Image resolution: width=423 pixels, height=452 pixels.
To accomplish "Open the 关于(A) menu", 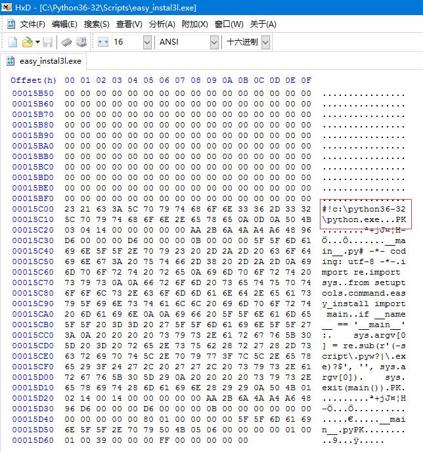I will pos(263,24).
